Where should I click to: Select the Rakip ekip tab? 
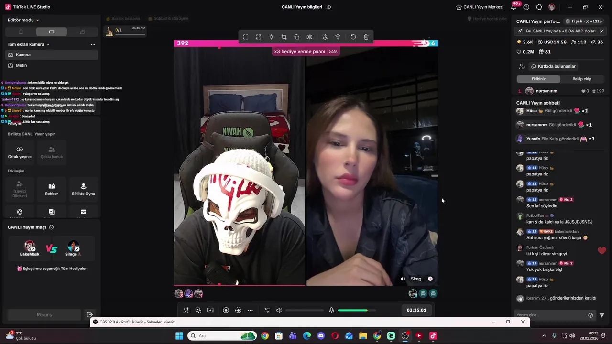click(582, 79)
